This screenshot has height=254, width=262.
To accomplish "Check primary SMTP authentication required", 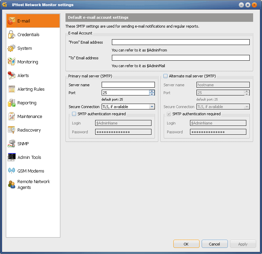I will point(74,114).
